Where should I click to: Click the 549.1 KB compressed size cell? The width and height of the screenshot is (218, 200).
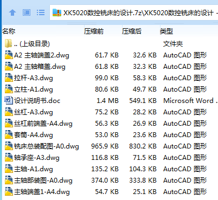point(143,101)
